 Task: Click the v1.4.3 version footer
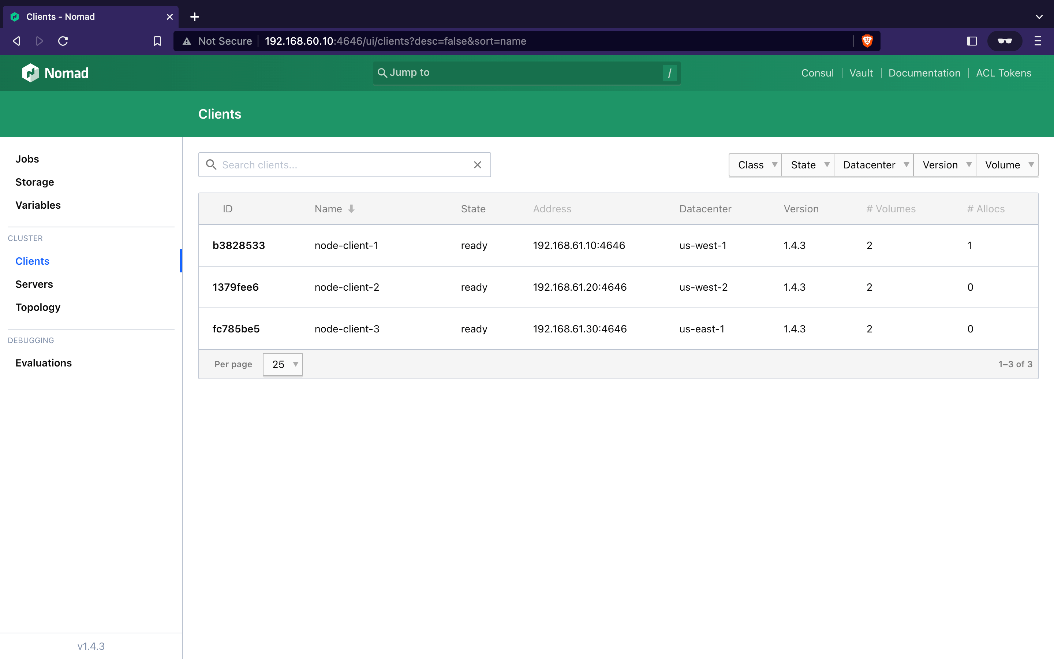(x=91, y=646)
